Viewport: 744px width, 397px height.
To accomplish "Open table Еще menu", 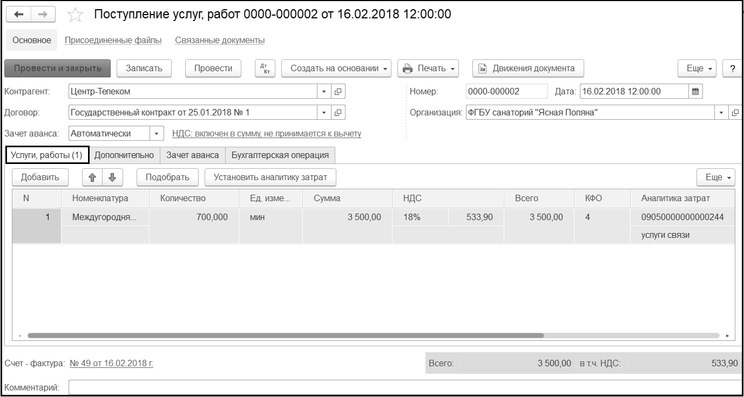I will [716, 177].
